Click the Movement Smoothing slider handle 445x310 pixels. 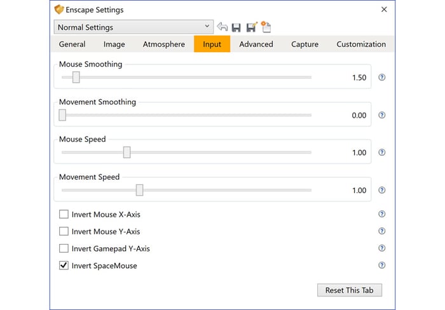[62, 115]
